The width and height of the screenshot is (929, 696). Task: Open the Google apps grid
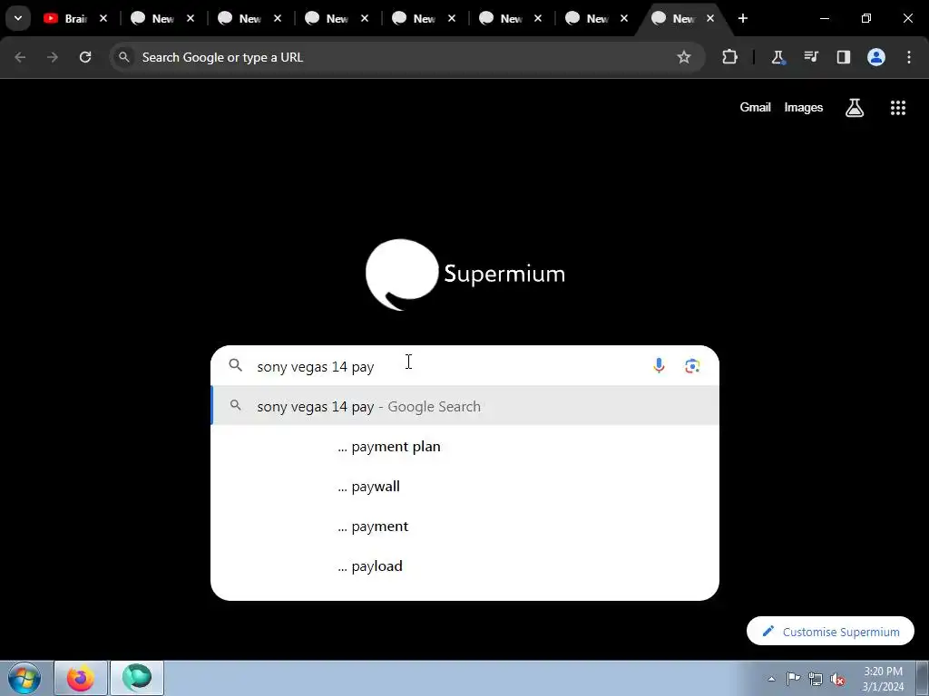[x=897, y=108]
